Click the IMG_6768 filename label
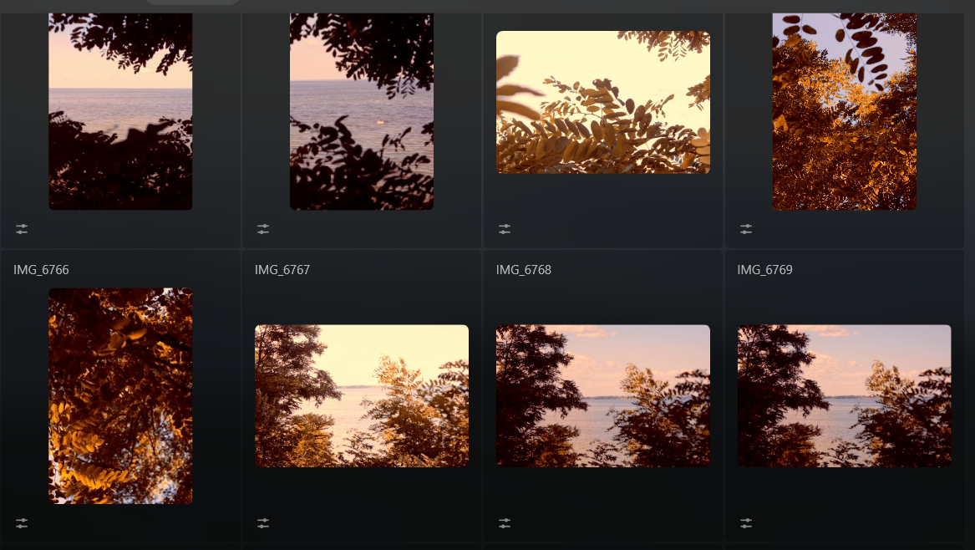The width and height of the screenshot is (975, 550). 524,270
